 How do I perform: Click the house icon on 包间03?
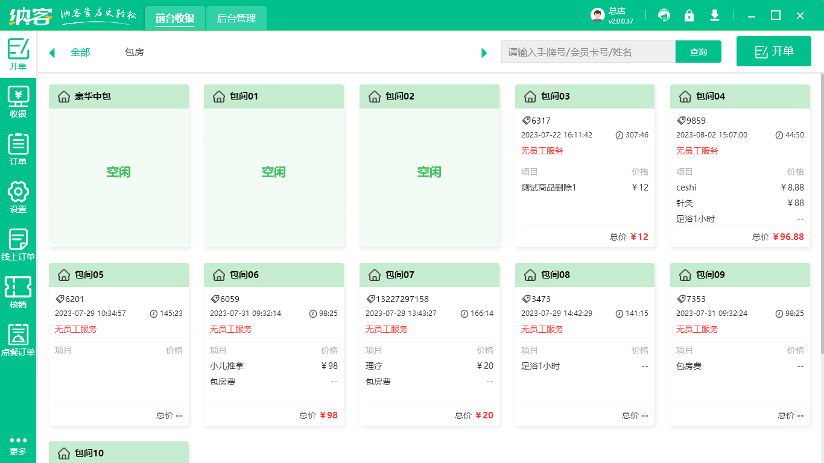(530, 96)
